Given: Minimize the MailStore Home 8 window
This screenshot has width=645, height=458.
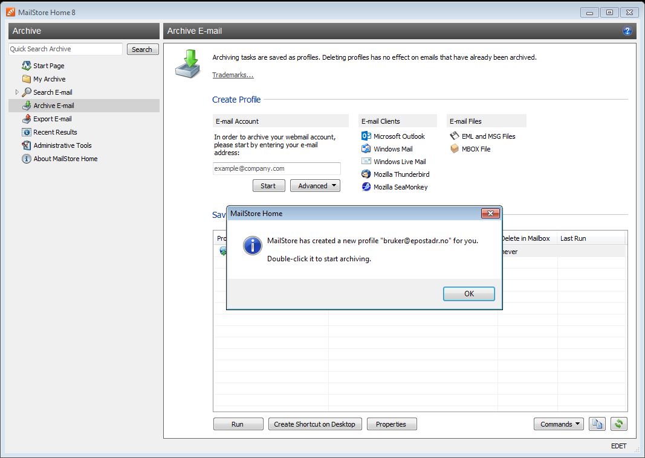Looking at the screenshot, I should coord(589,12).
